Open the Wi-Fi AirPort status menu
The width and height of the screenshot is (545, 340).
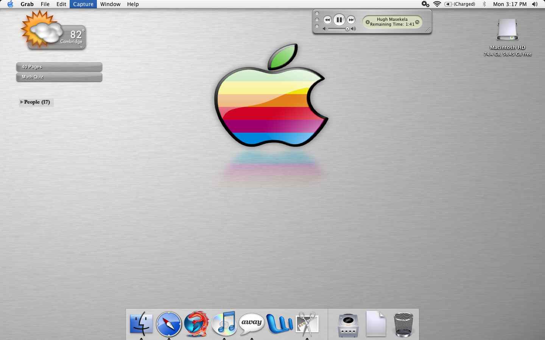pyautogui.click(x=437, y=4)
